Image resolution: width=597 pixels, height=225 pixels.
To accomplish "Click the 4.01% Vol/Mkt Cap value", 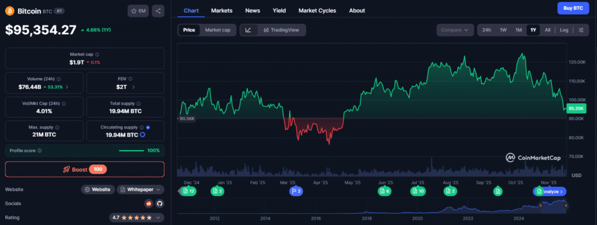I will click(x=44, y=111).
